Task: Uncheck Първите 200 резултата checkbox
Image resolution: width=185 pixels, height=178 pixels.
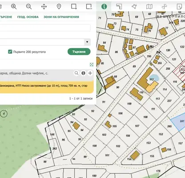Action: (x=10, y=52)
